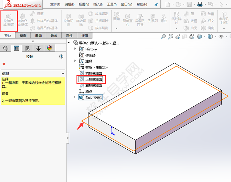Select 右视基准面 in the feature tree
231x182 pixels.
pyautogui.click(x=91, y=85)
